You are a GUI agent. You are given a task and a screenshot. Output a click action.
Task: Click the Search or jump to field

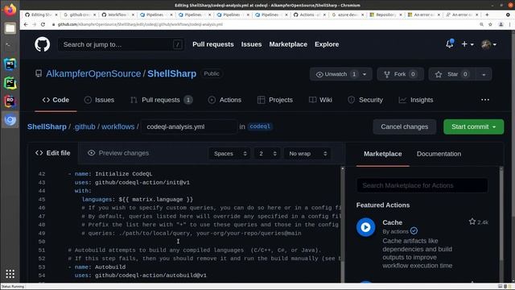click(x=121, y=44)
